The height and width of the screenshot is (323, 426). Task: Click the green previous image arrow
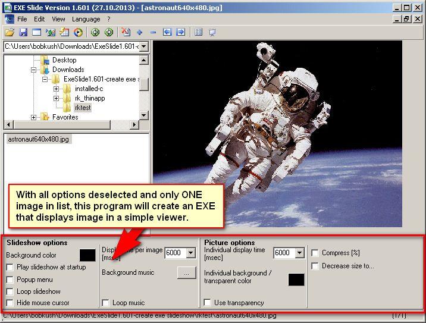95,32
